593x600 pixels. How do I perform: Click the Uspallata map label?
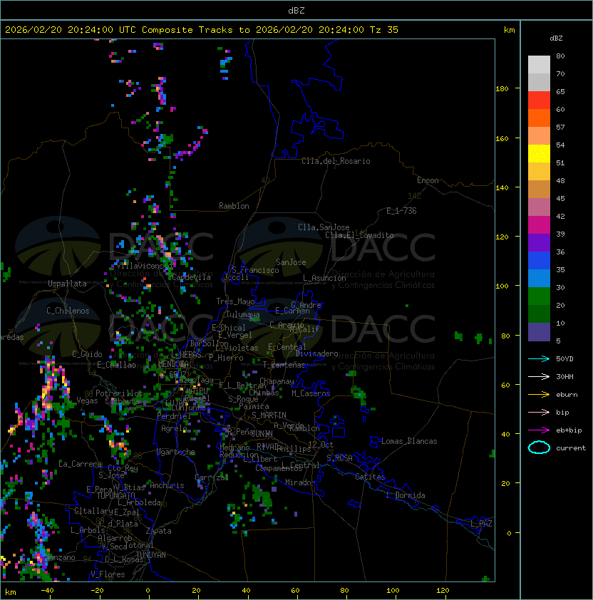coord(67,284)
